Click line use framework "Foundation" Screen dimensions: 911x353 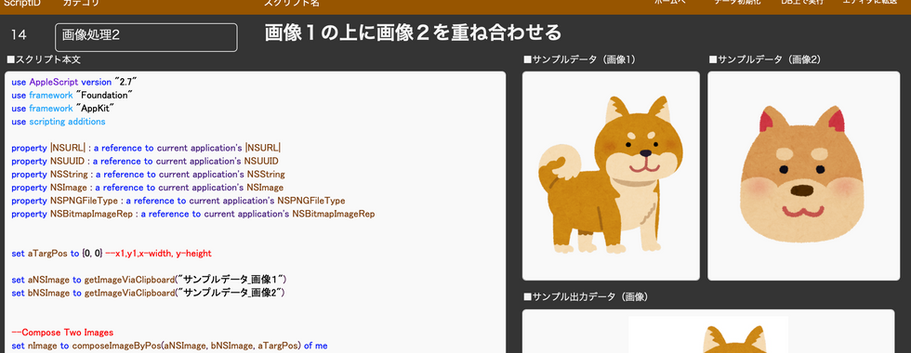click(73, 95)
